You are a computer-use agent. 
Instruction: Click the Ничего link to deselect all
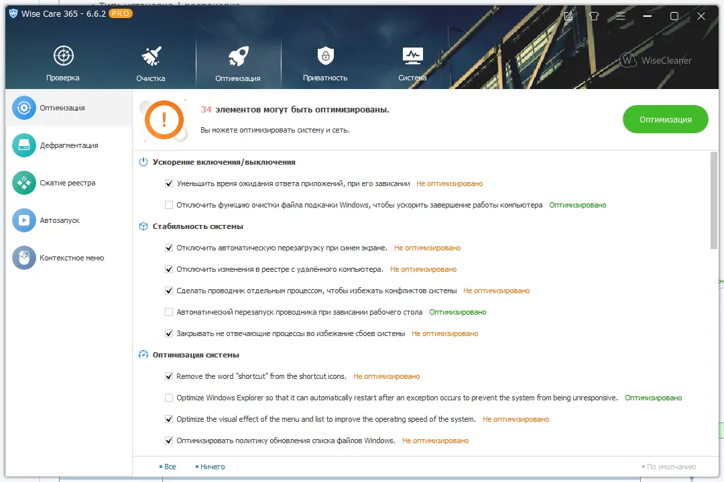[x=210, y=467]
